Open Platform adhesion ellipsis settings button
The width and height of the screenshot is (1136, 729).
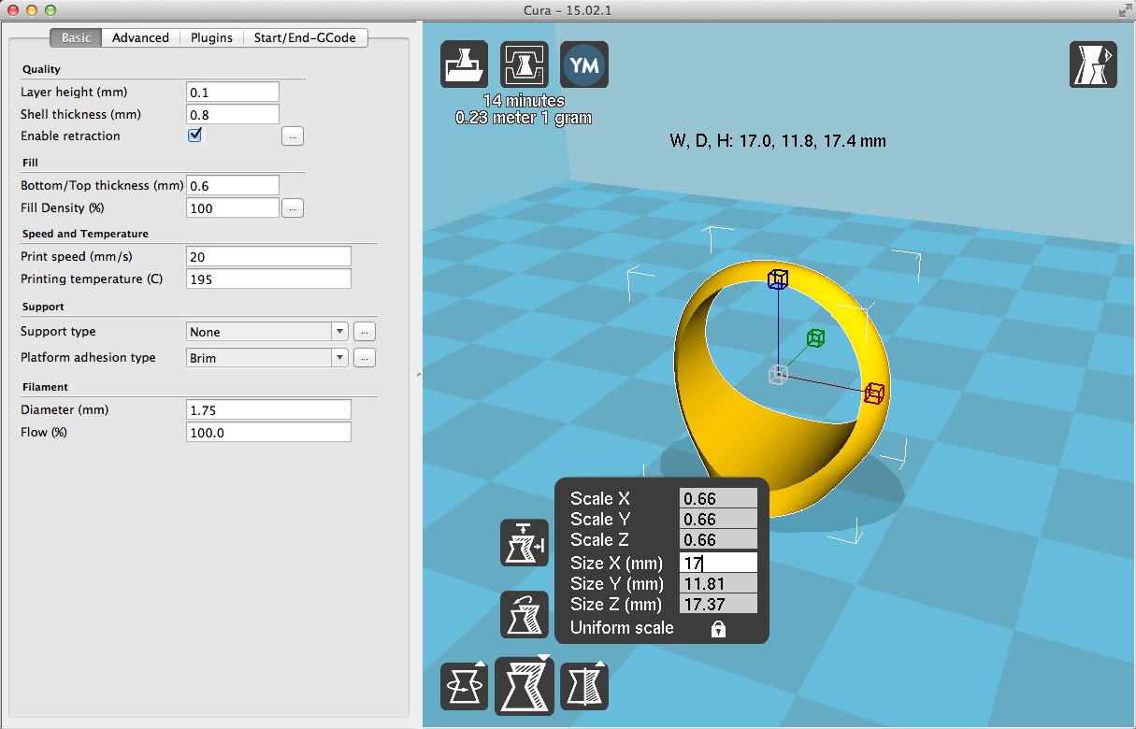pos(365,358)
